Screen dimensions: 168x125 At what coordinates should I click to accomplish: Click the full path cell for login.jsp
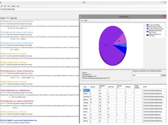(x=154, y=118)
